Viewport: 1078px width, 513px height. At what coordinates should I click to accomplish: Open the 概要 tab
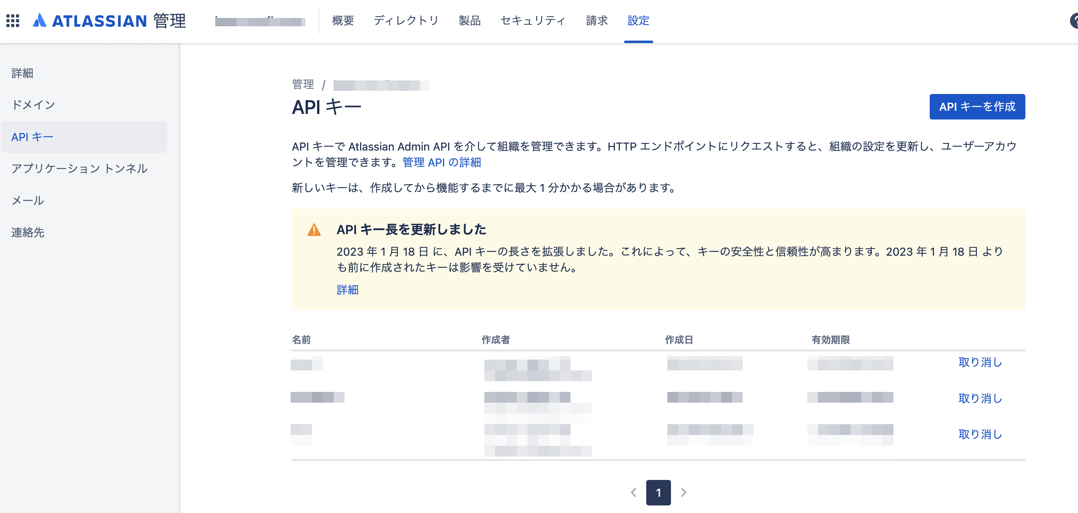[x=343, y=20]
